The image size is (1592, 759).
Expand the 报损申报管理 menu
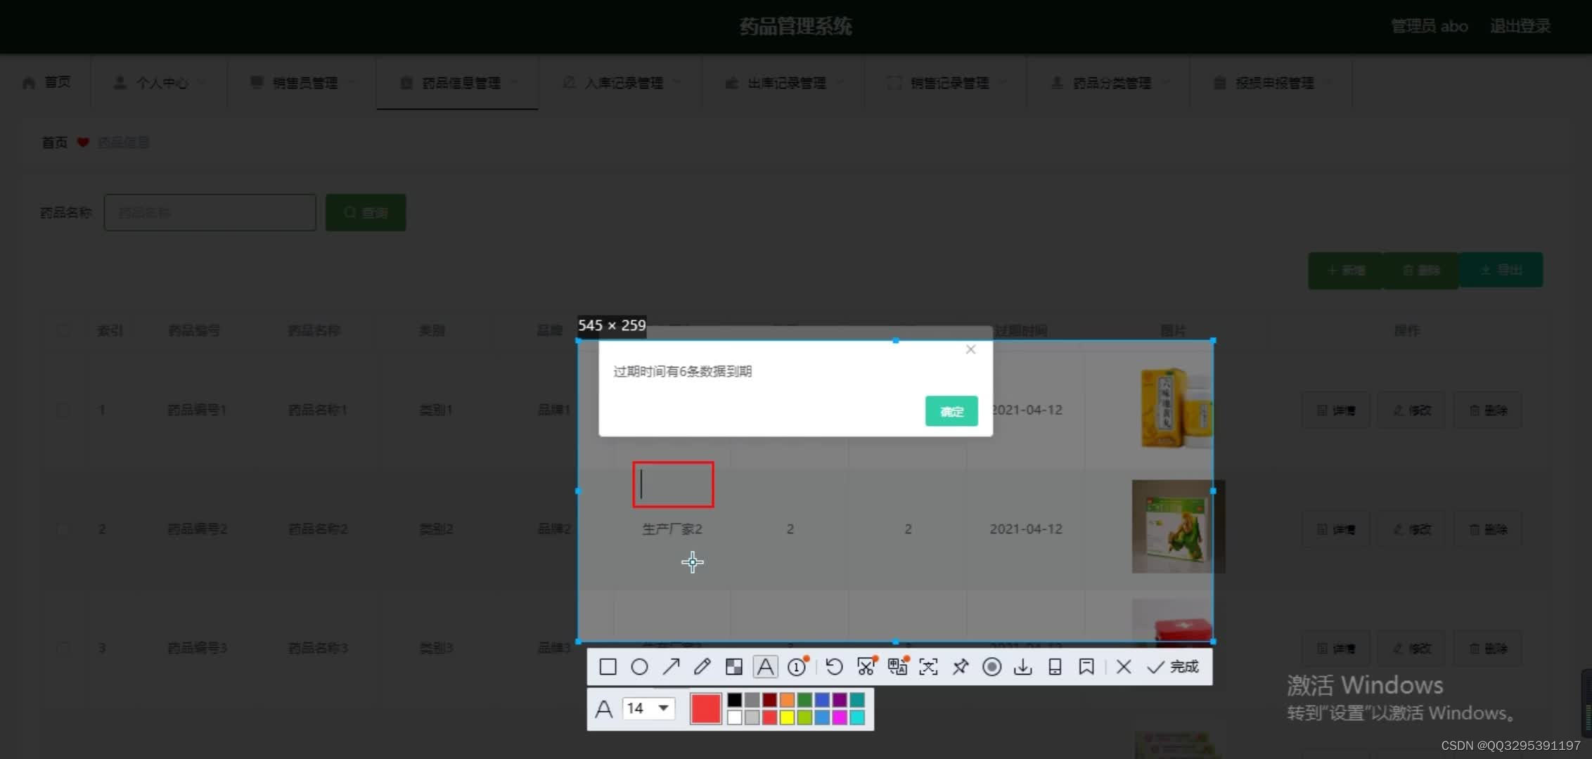[x=1271, y=82]
